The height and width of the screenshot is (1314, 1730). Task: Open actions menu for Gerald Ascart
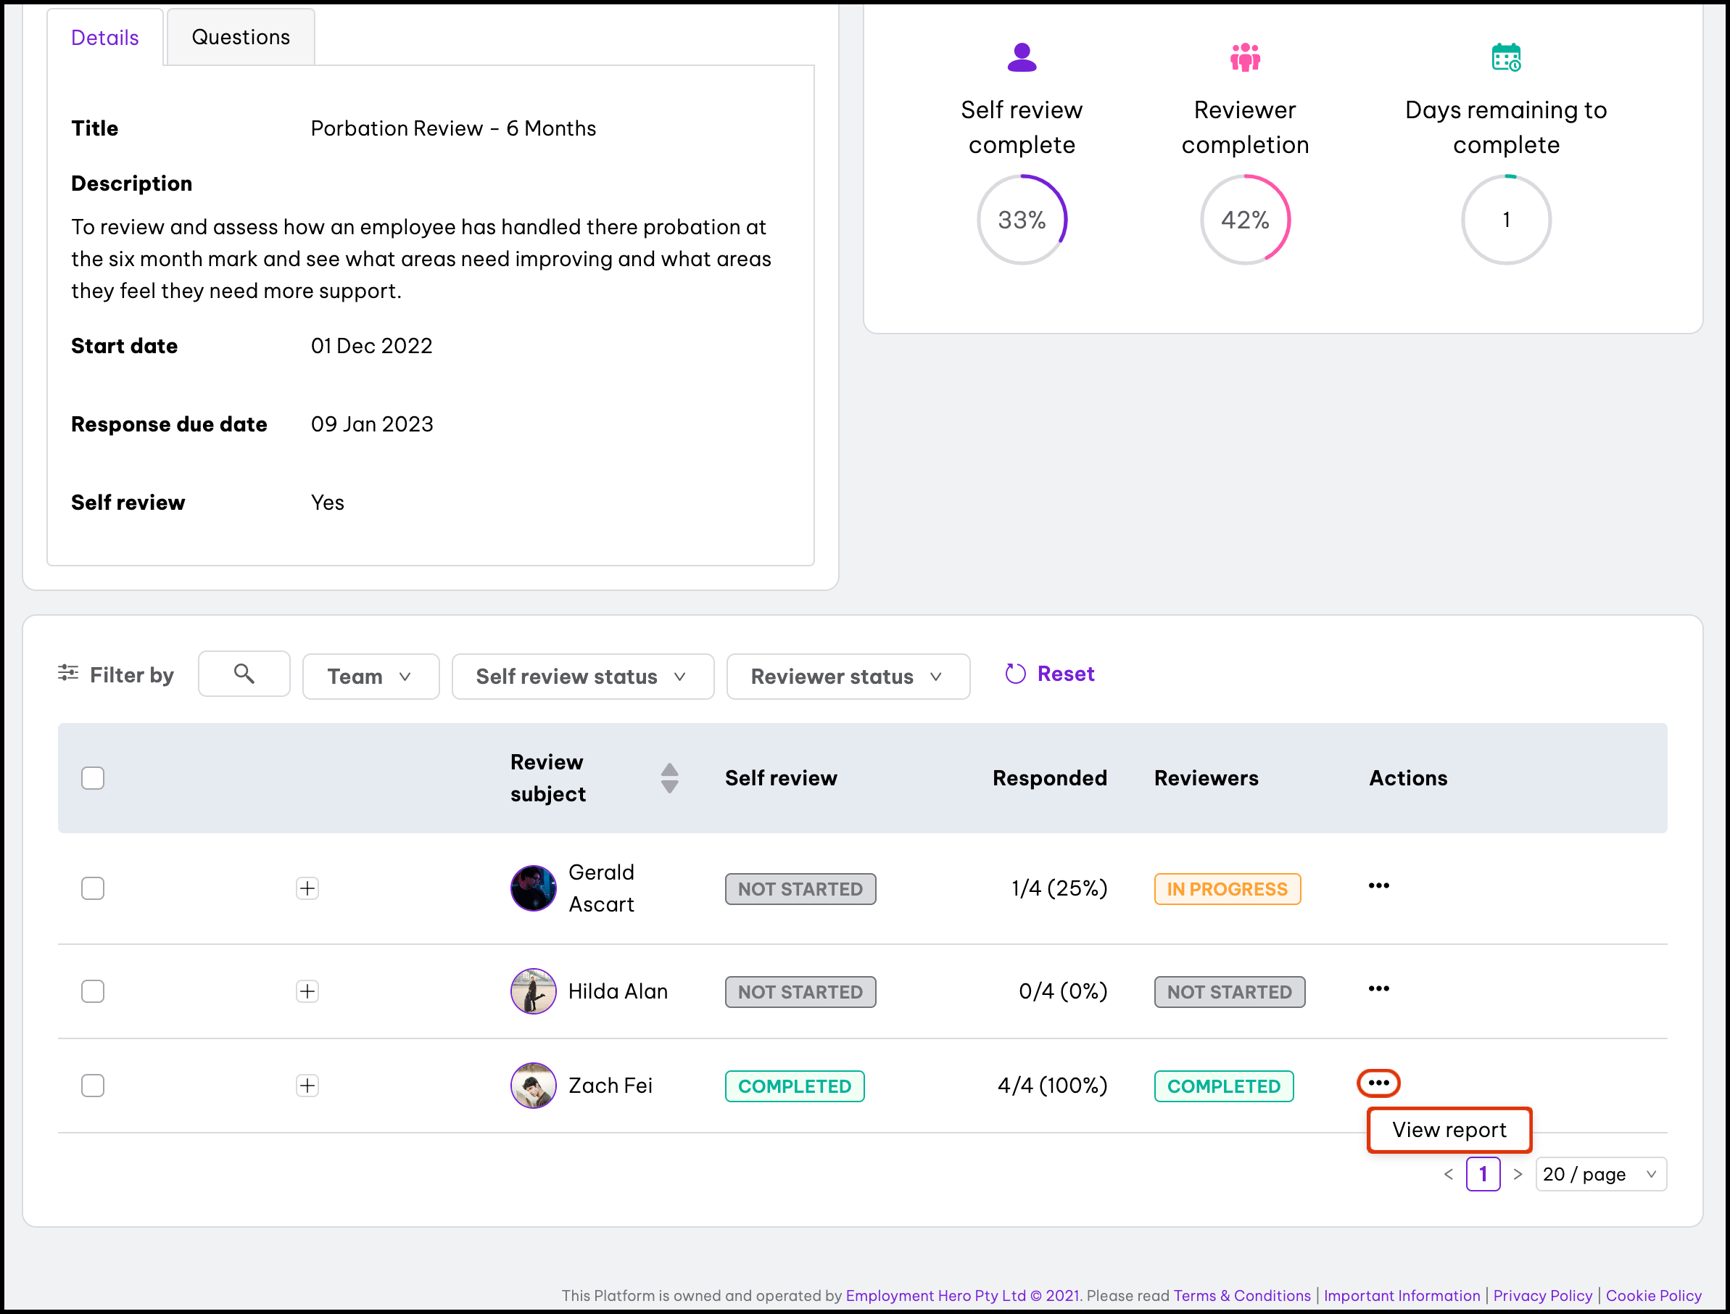click(1378, 886)
